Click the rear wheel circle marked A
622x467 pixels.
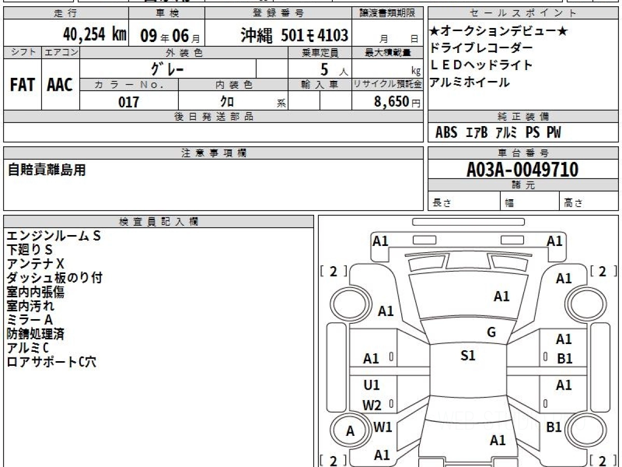point(350,431)
